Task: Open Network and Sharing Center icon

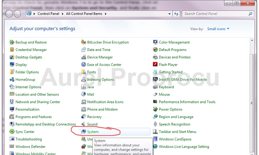Action: click(12, 102)
